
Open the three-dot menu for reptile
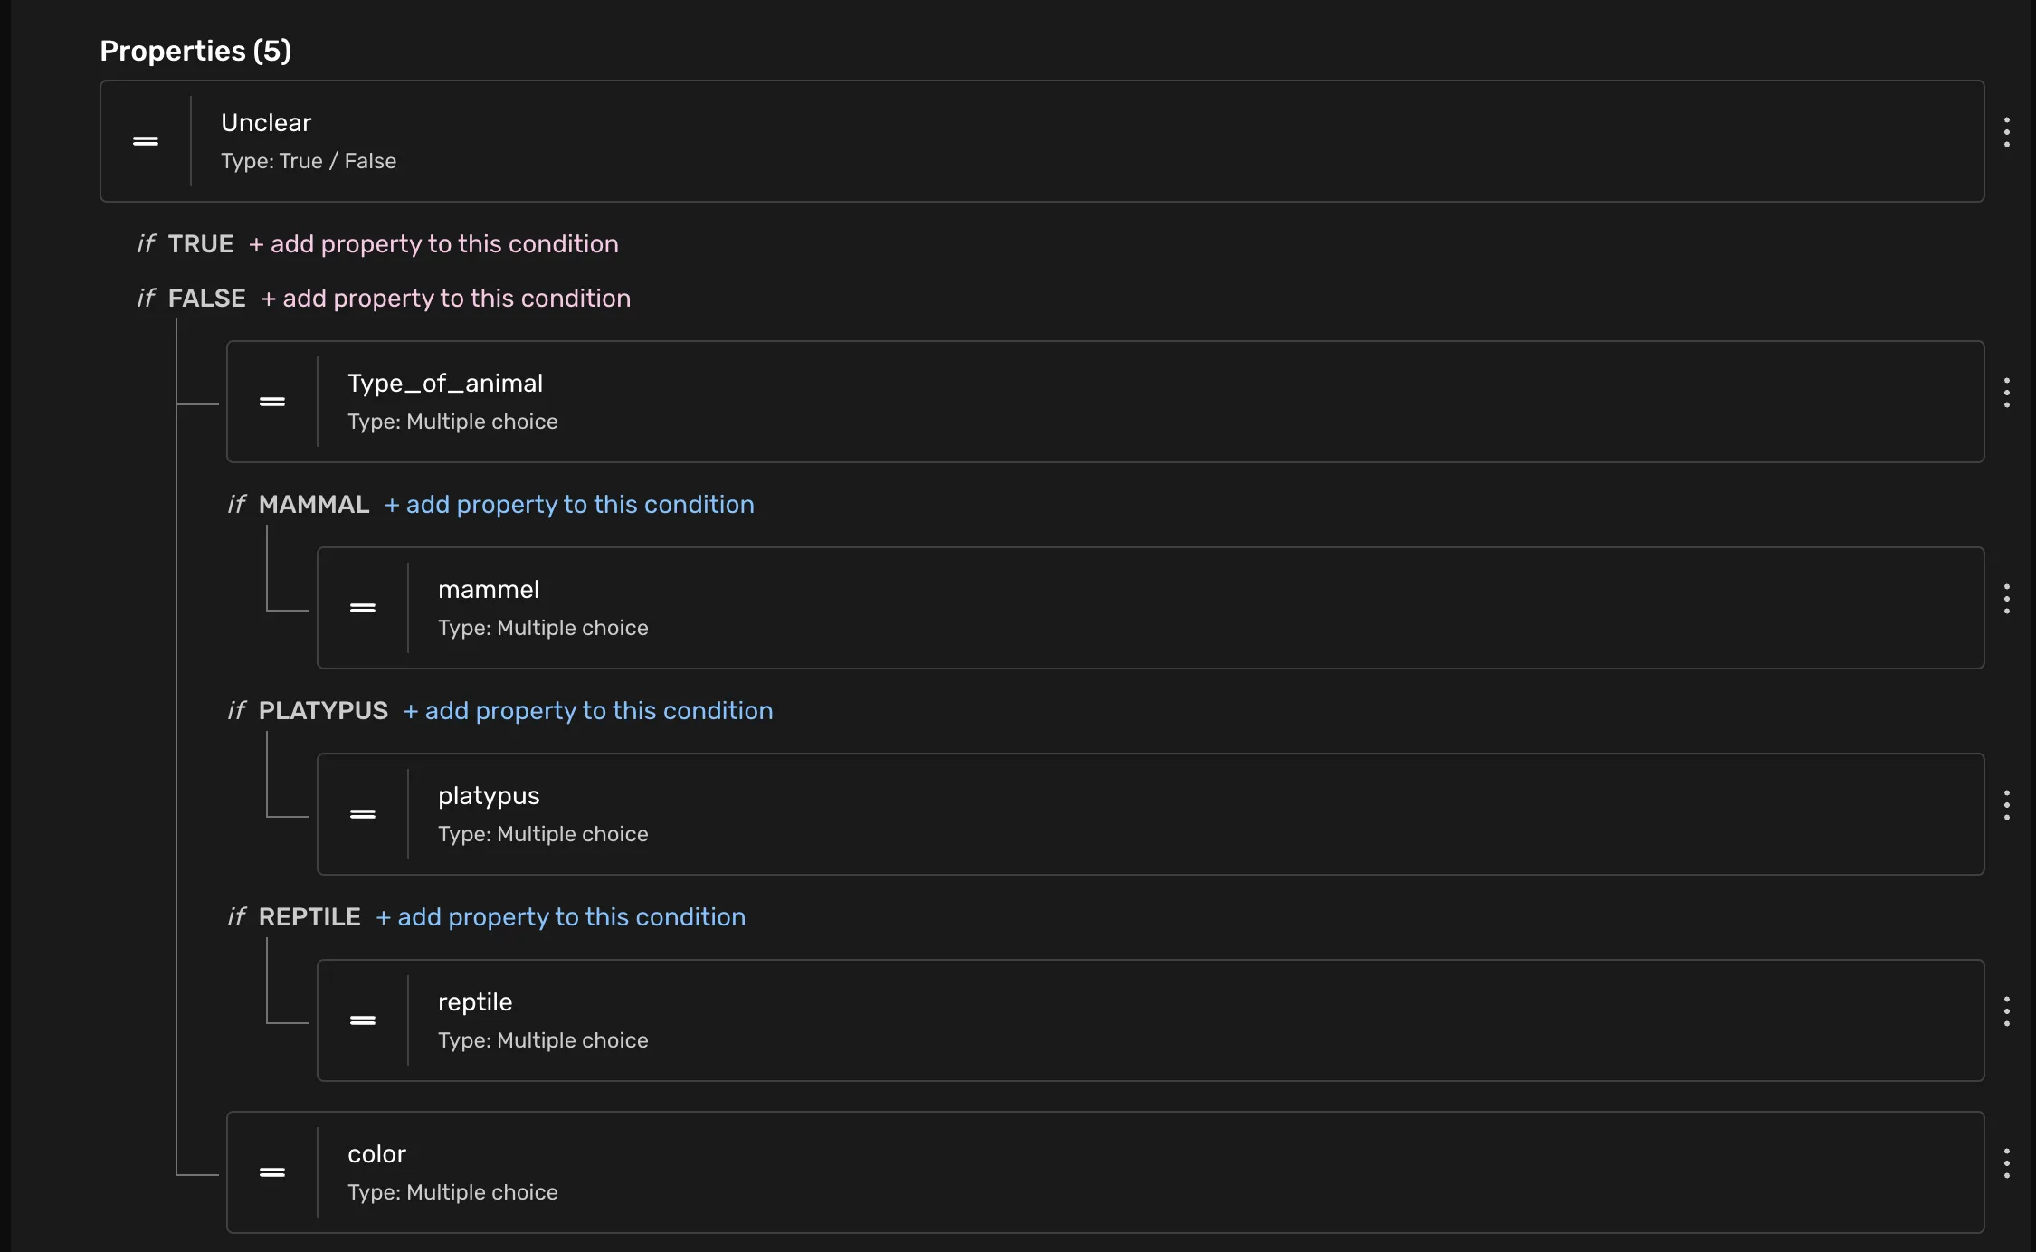[2007, 1011]
